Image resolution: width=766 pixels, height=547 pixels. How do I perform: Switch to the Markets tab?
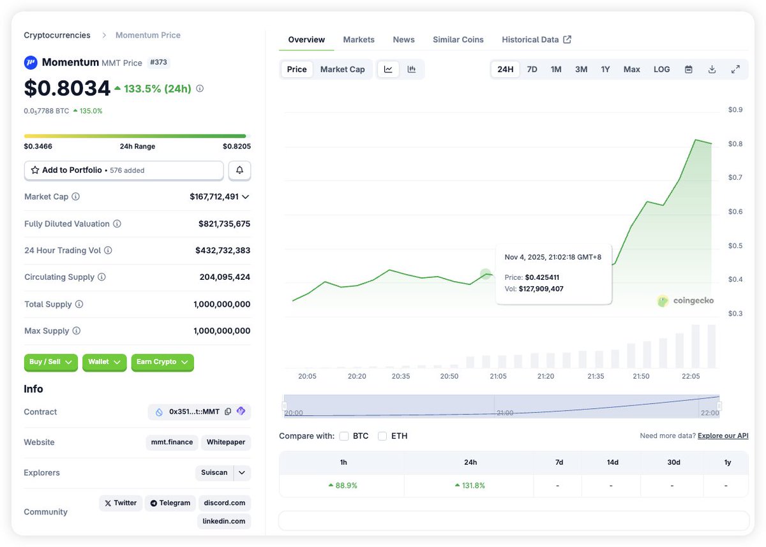point(358,39)
